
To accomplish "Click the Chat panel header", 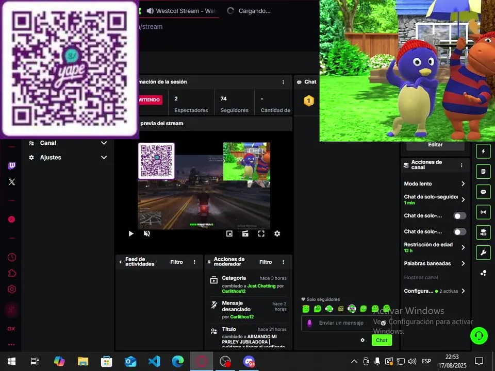I will click(306, 82).
